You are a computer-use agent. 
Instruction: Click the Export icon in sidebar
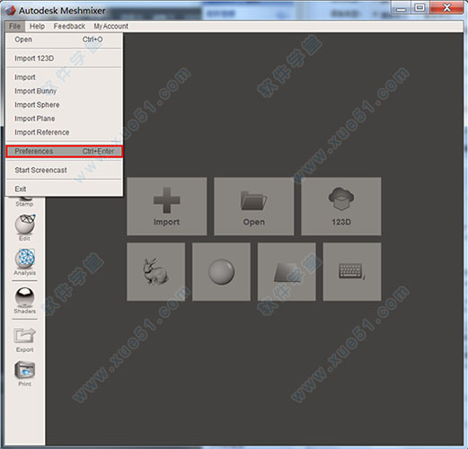click(x=25, y=339)
